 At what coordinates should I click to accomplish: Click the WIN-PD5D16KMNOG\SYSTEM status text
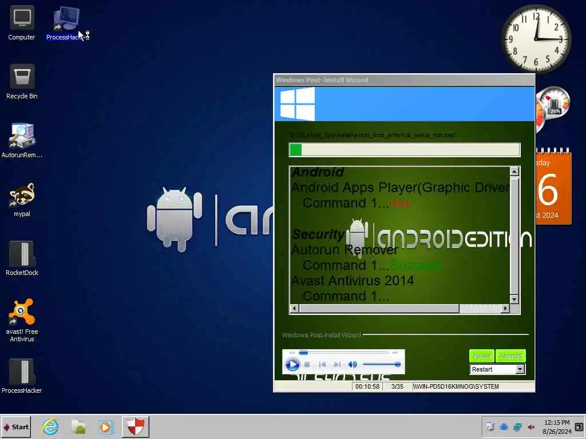click(x=456, y=386)
